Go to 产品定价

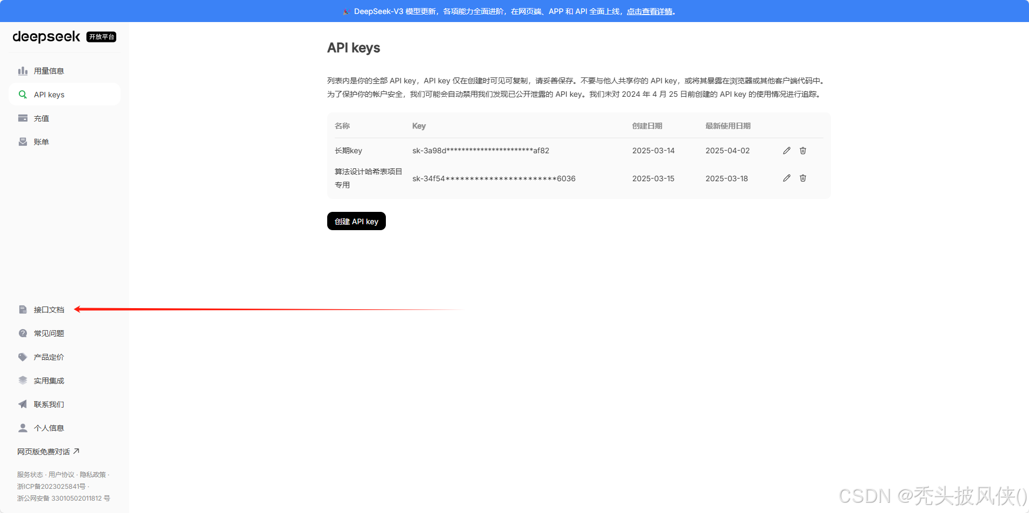[65, 357]
